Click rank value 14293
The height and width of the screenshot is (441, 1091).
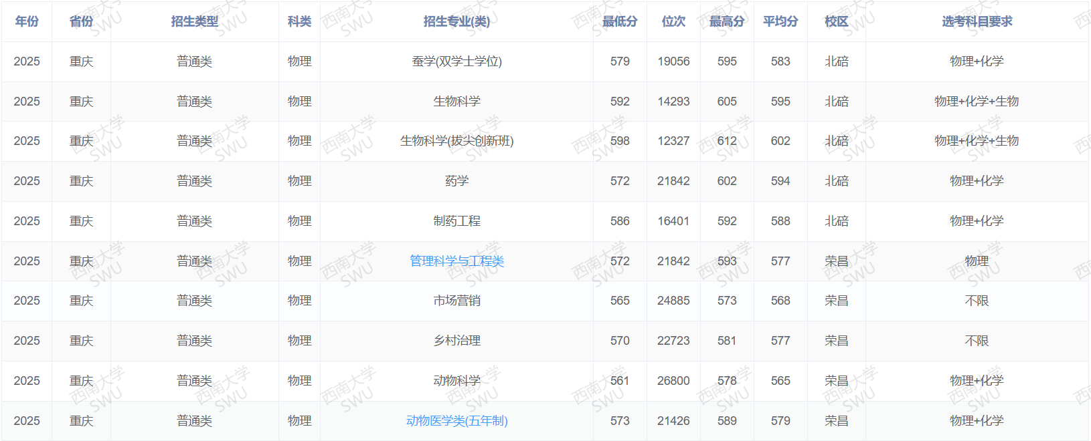coord(673,102)
